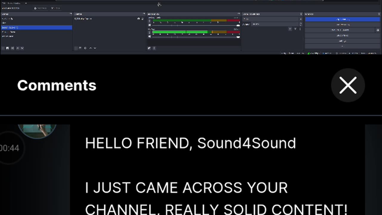Undock the Sources panel
Viewport: 382px width, 215px height.
click(144, 14)
